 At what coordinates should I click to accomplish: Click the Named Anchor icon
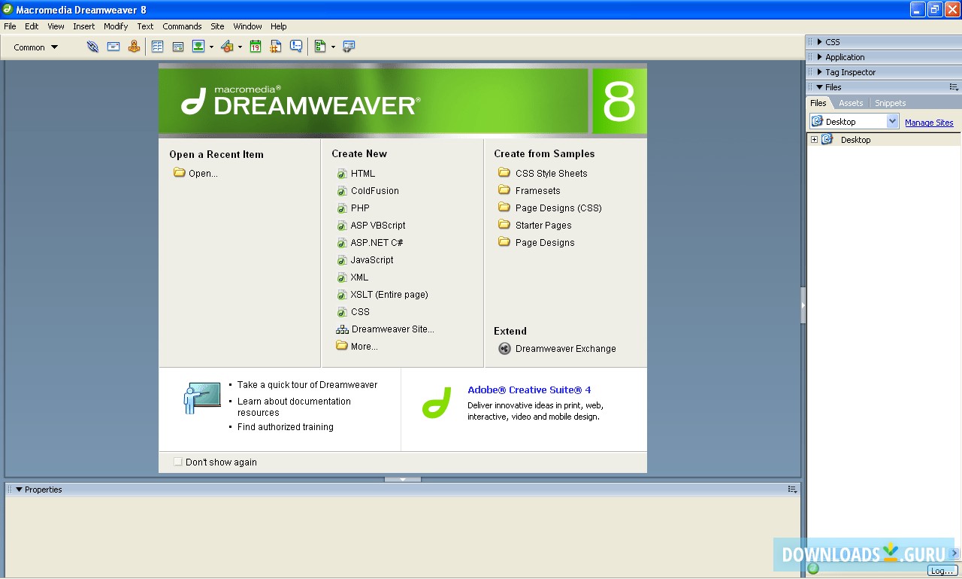(134, 47)
